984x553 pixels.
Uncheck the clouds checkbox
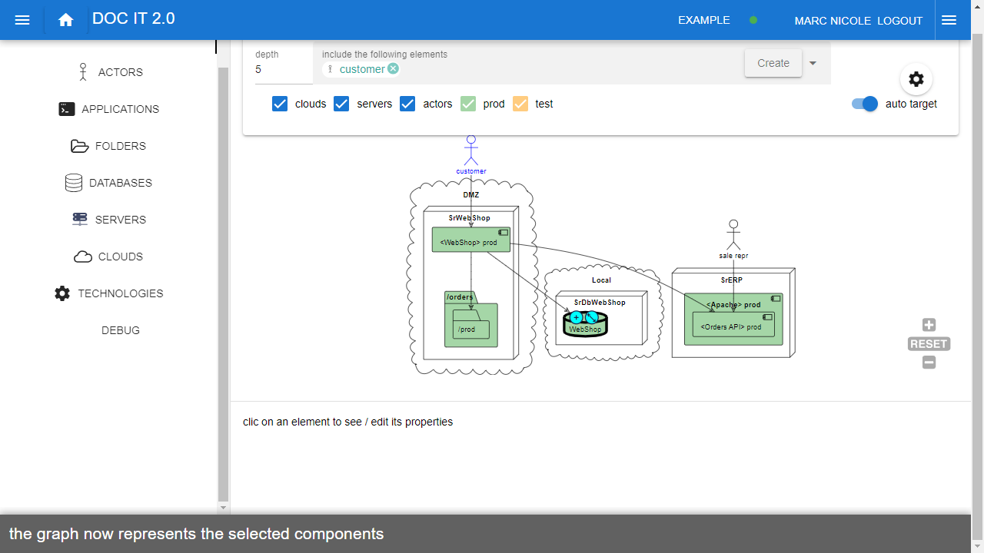(280, 104)
